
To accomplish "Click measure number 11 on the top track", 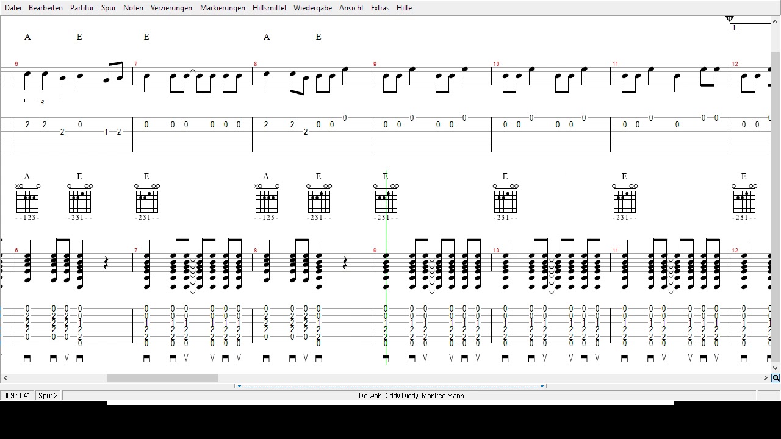I will pyautogui.click(x=616, y=64).
